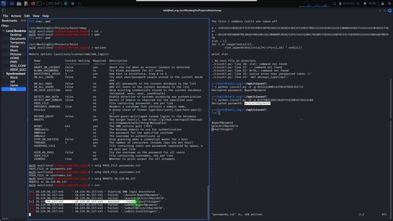Screen dimensions: 393x221
Task: Click the CPU graph monitor in panel
Action: (x=314, y=4)
